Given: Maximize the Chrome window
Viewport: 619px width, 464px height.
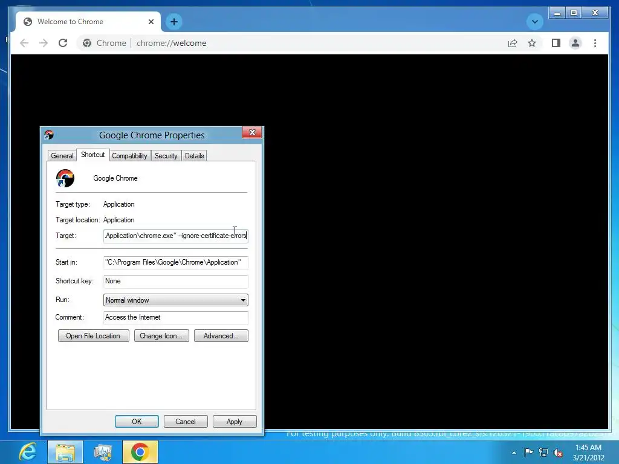Looking at the screenshot, I should coord(574,13).
